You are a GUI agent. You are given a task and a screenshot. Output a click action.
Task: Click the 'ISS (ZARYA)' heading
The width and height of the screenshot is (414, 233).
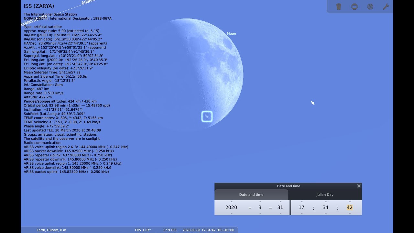[39, 6]
